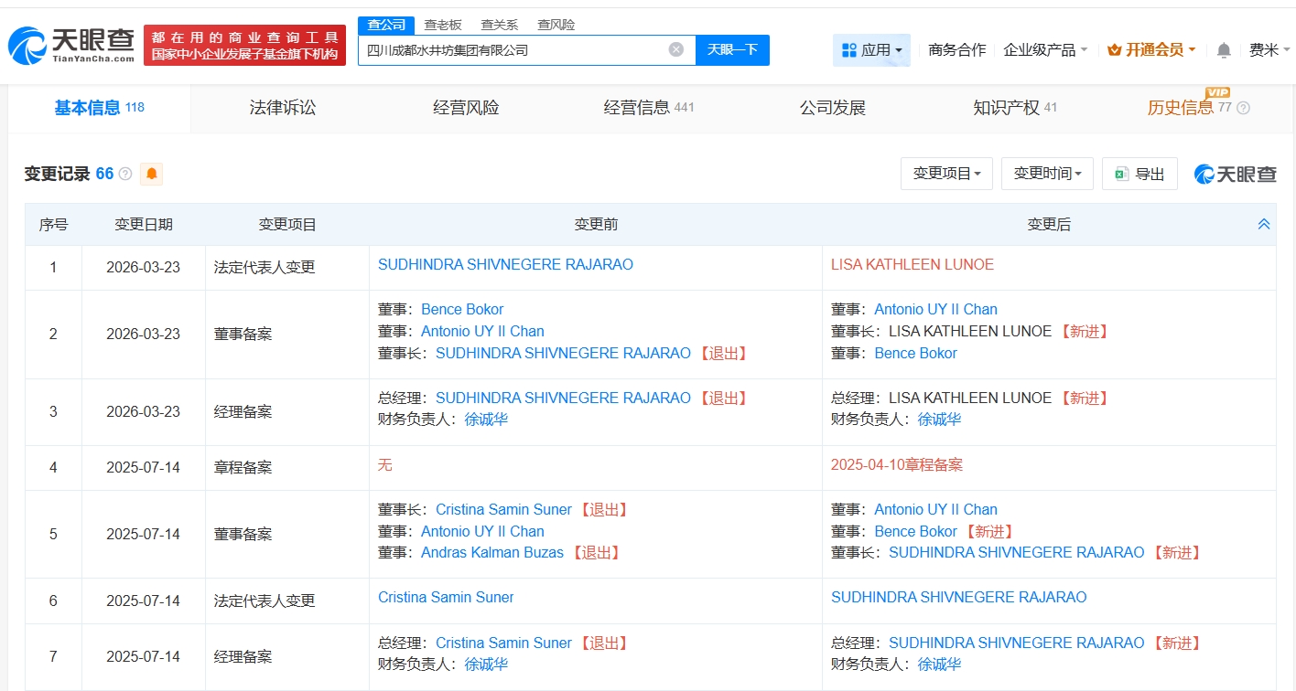Click the help question mark beside 变更记录 66
Screen dimensions: 1296x691
[125, 174]
